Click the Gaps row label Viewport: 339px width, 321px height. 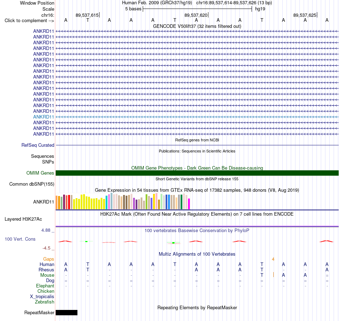tap(49, 259)
